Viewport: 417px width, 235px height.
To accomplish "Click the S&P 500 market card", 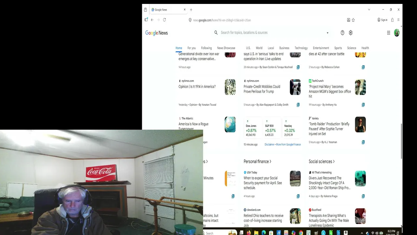I will pyautogui.click(x=271, y=128).
